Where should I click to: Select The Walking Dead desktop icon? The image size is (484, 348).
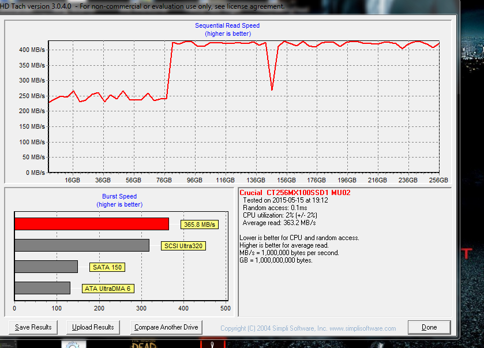[x=144, y=345]
